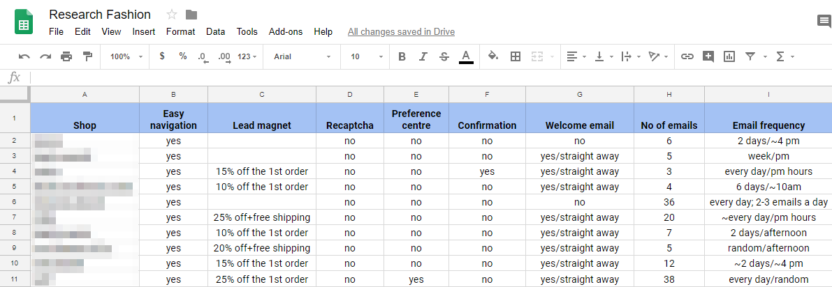Open the Tools menu
Screen dimensions: 832x287
[x=247, y=32]
